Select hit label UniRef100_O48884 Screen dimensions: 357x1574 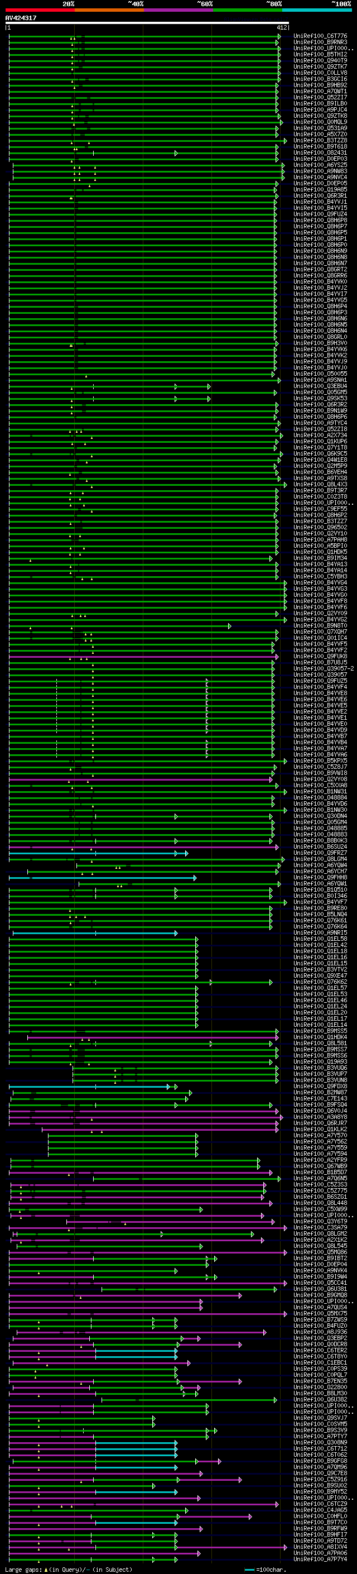320,797
